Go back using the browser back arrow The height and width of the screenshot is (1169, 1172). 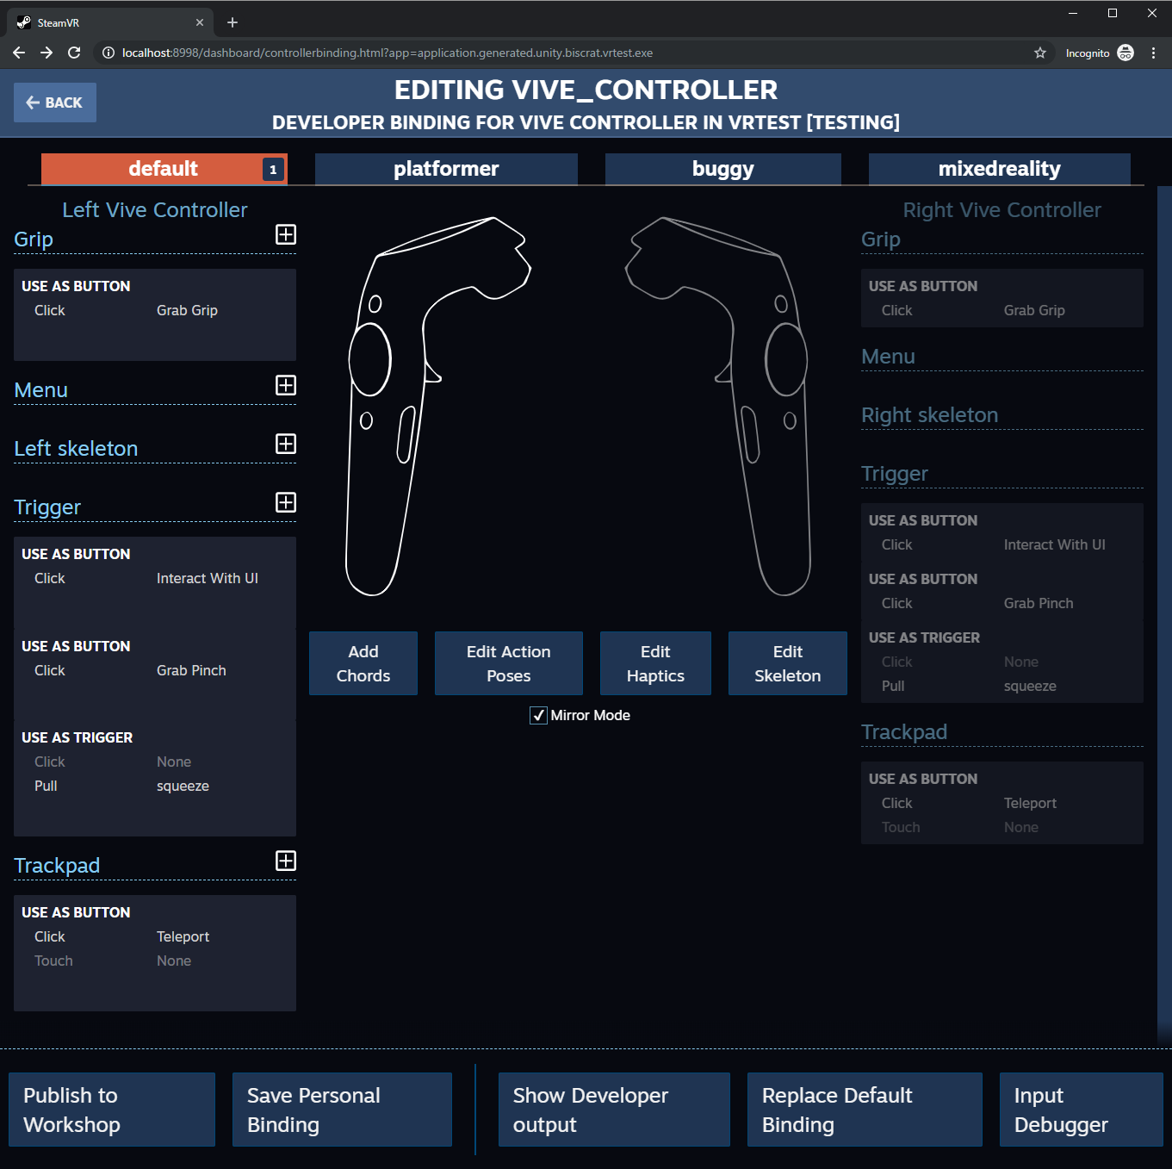18,53
